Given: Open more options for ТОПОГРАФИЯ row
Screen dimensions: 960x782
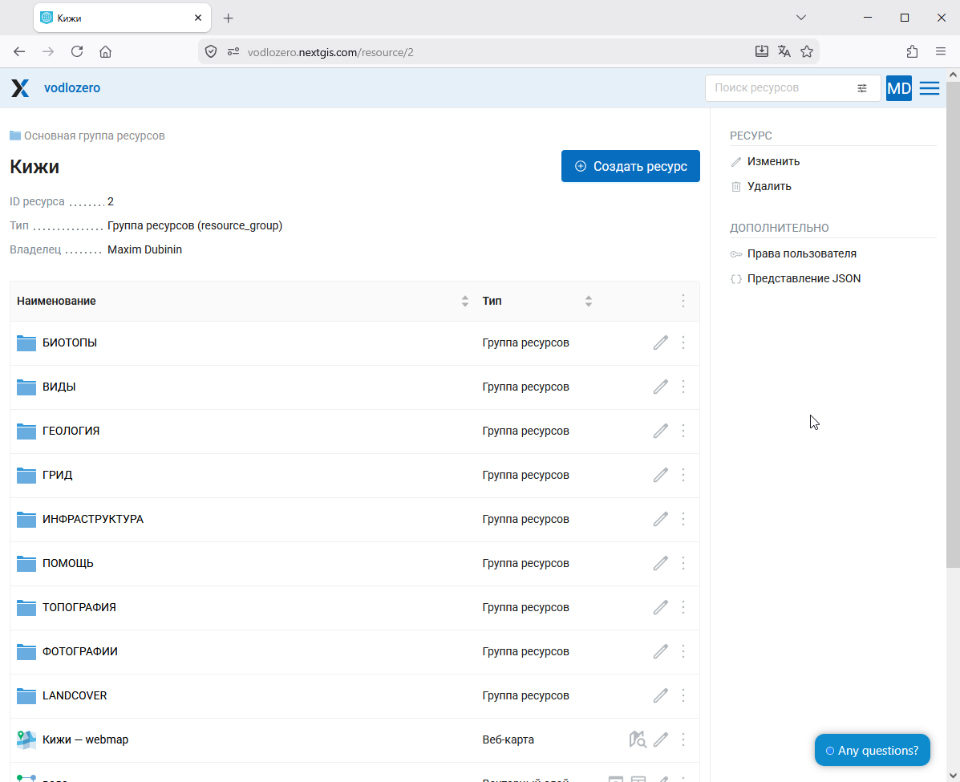Looking at the screenshot, I should coord(683,607).
